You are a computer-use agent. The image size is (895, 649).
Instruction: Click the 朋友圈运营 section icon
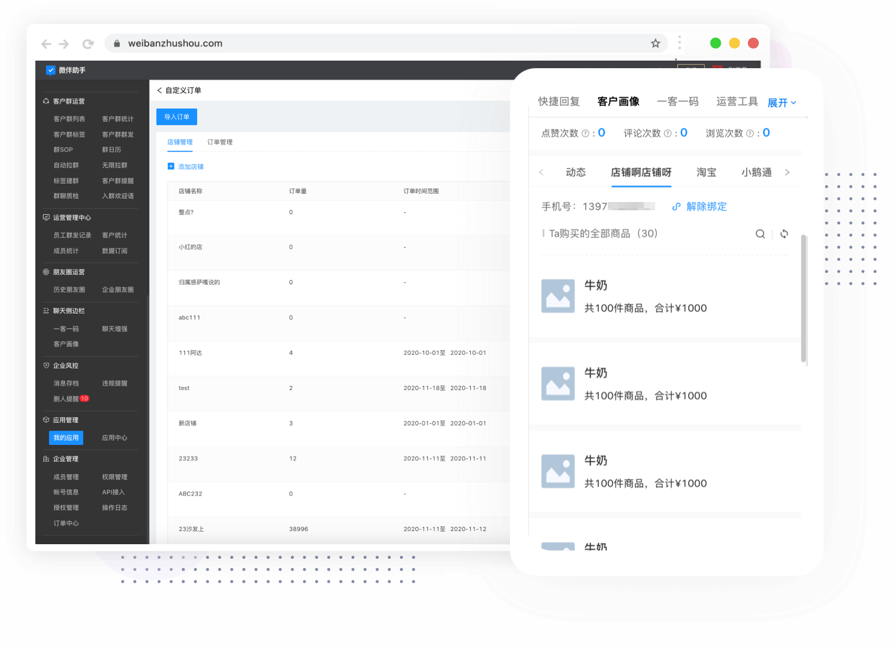(x=46, y=272)
